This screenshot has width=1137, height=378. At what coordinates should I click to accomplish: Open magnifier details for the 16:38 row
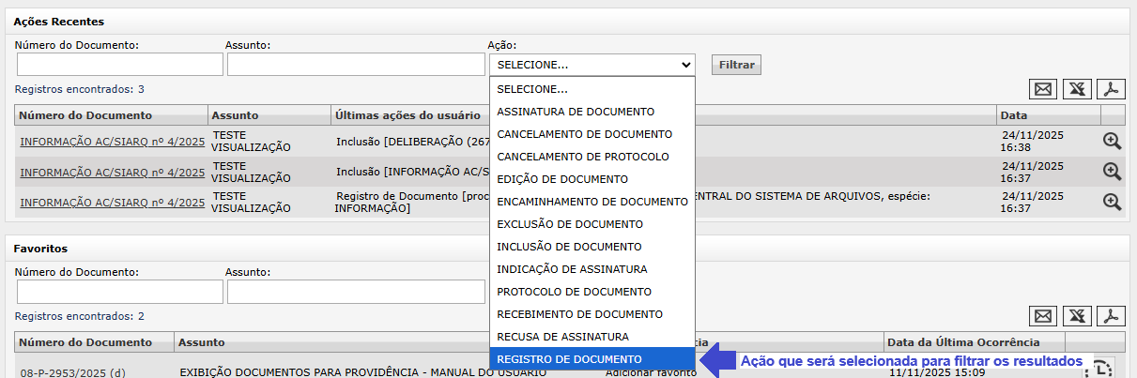click(1112, 142)
